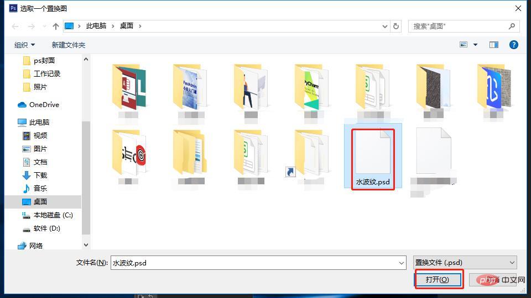Viewport: 531px width, 298px height.
Task: Click the Forward navigation arrow
Action: tap(31, 26)
